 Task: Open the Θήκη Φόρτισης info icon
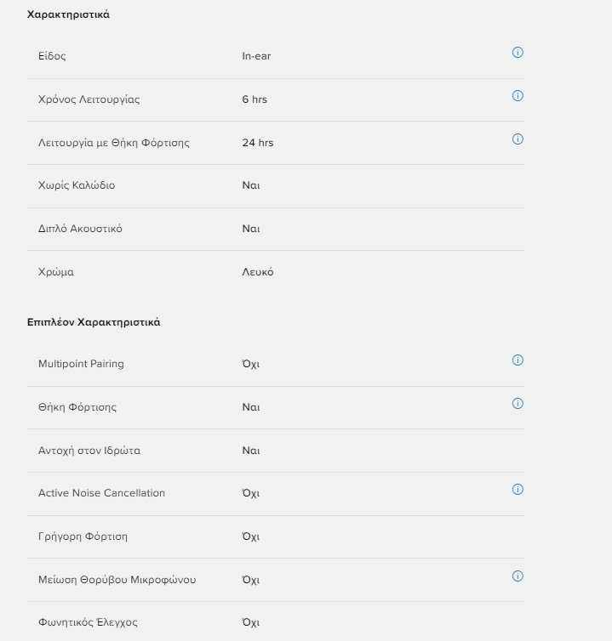point(518,404)
